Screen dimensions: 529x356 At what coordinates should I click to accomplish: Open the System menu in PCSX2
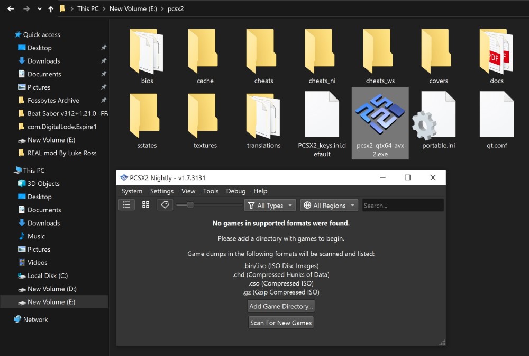[x=132, y=191]
